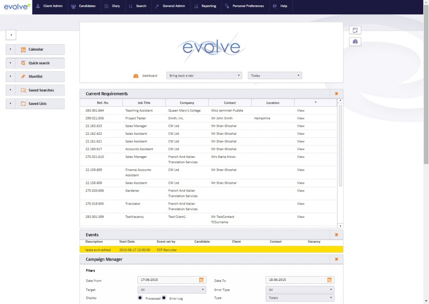
Task: Open the Calendar panel icon
Action: (x=23, y=49)
